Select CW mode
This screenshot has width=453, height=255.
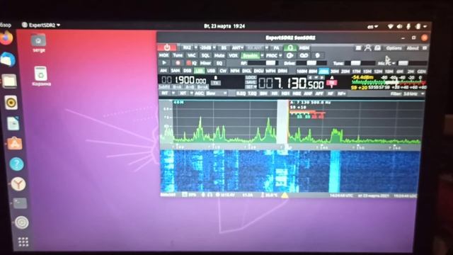[223, 71]
